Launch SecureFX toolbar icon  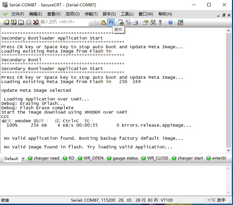pos(180,22)
